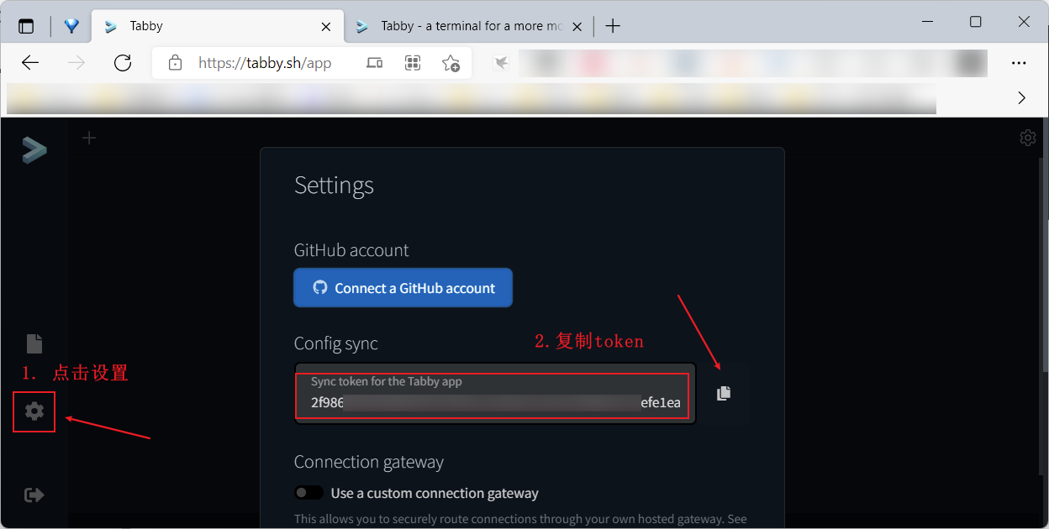1049x529 pixels.
Task: Click the browser extensions grid icon
Action: [x=413, y=63]
